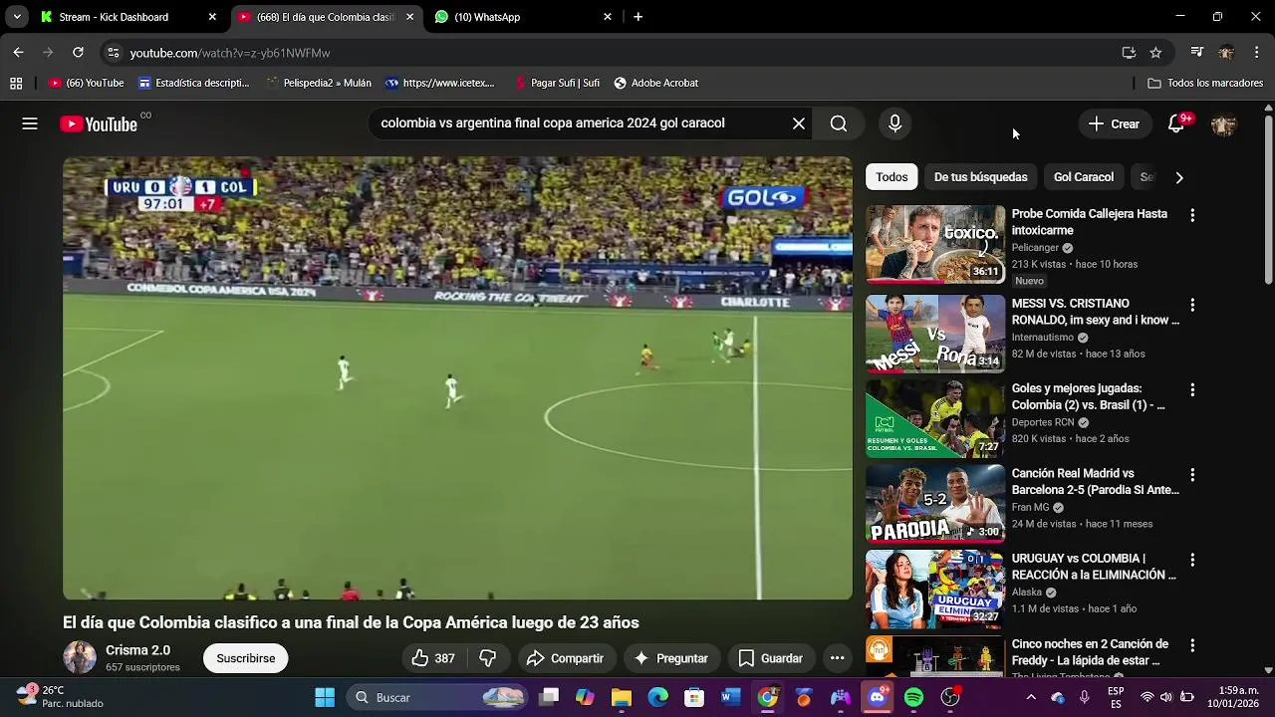Click the video player to pause
The image size is (1275, 717).
(457, 378)
